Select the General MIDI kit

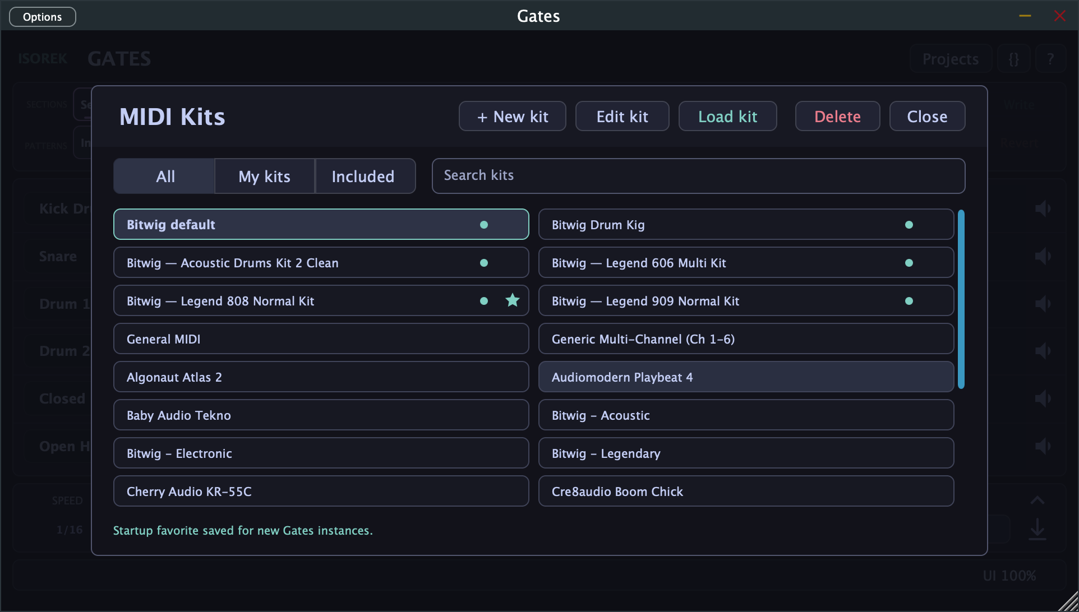coord(321,339)
